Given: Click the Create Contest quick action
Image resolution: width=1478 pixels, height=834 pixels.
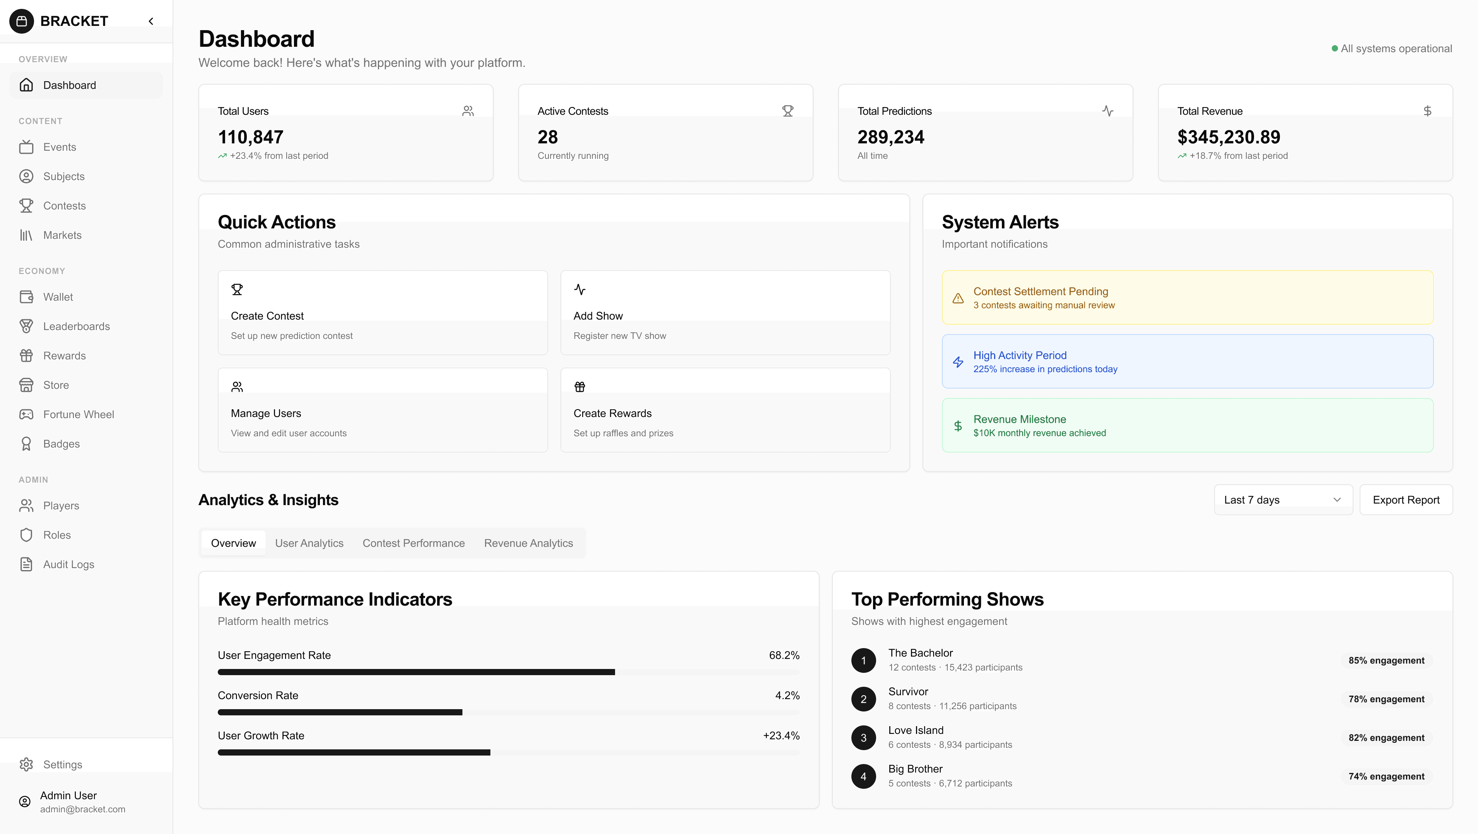Looking at the screenshot, I should 382,313.
